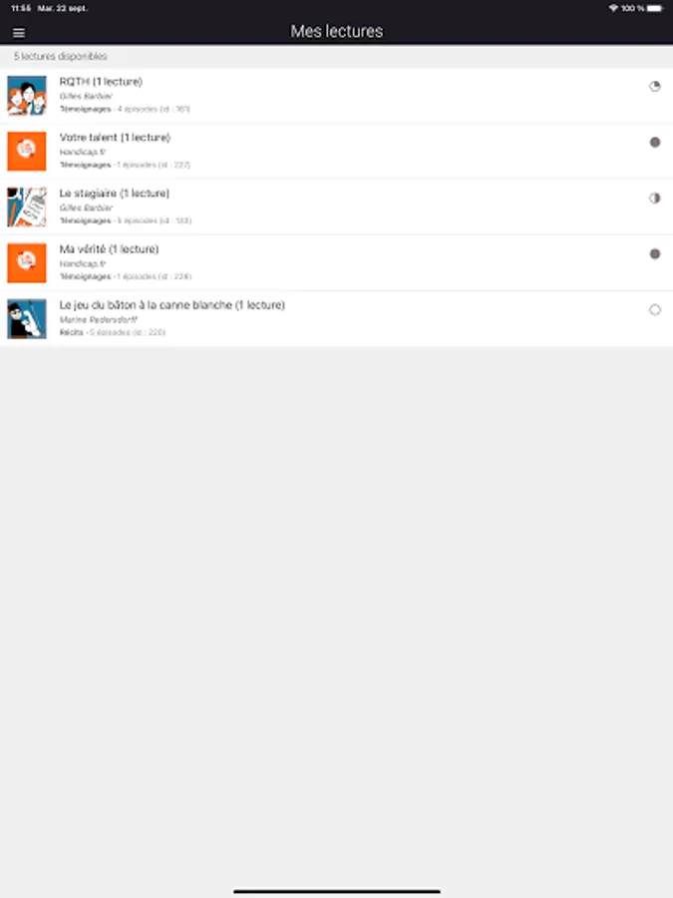Tap the Votre talent completed circle icon
Image resolution: width=673 pixels, height=898 pixels.
tap(655, 142)
